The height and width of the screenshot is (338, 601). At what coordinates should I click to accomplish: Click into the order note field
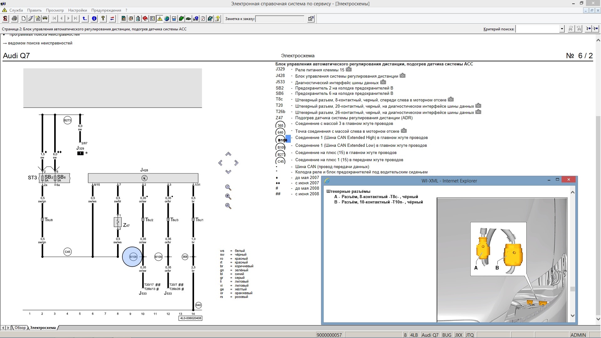click(280, 19)
